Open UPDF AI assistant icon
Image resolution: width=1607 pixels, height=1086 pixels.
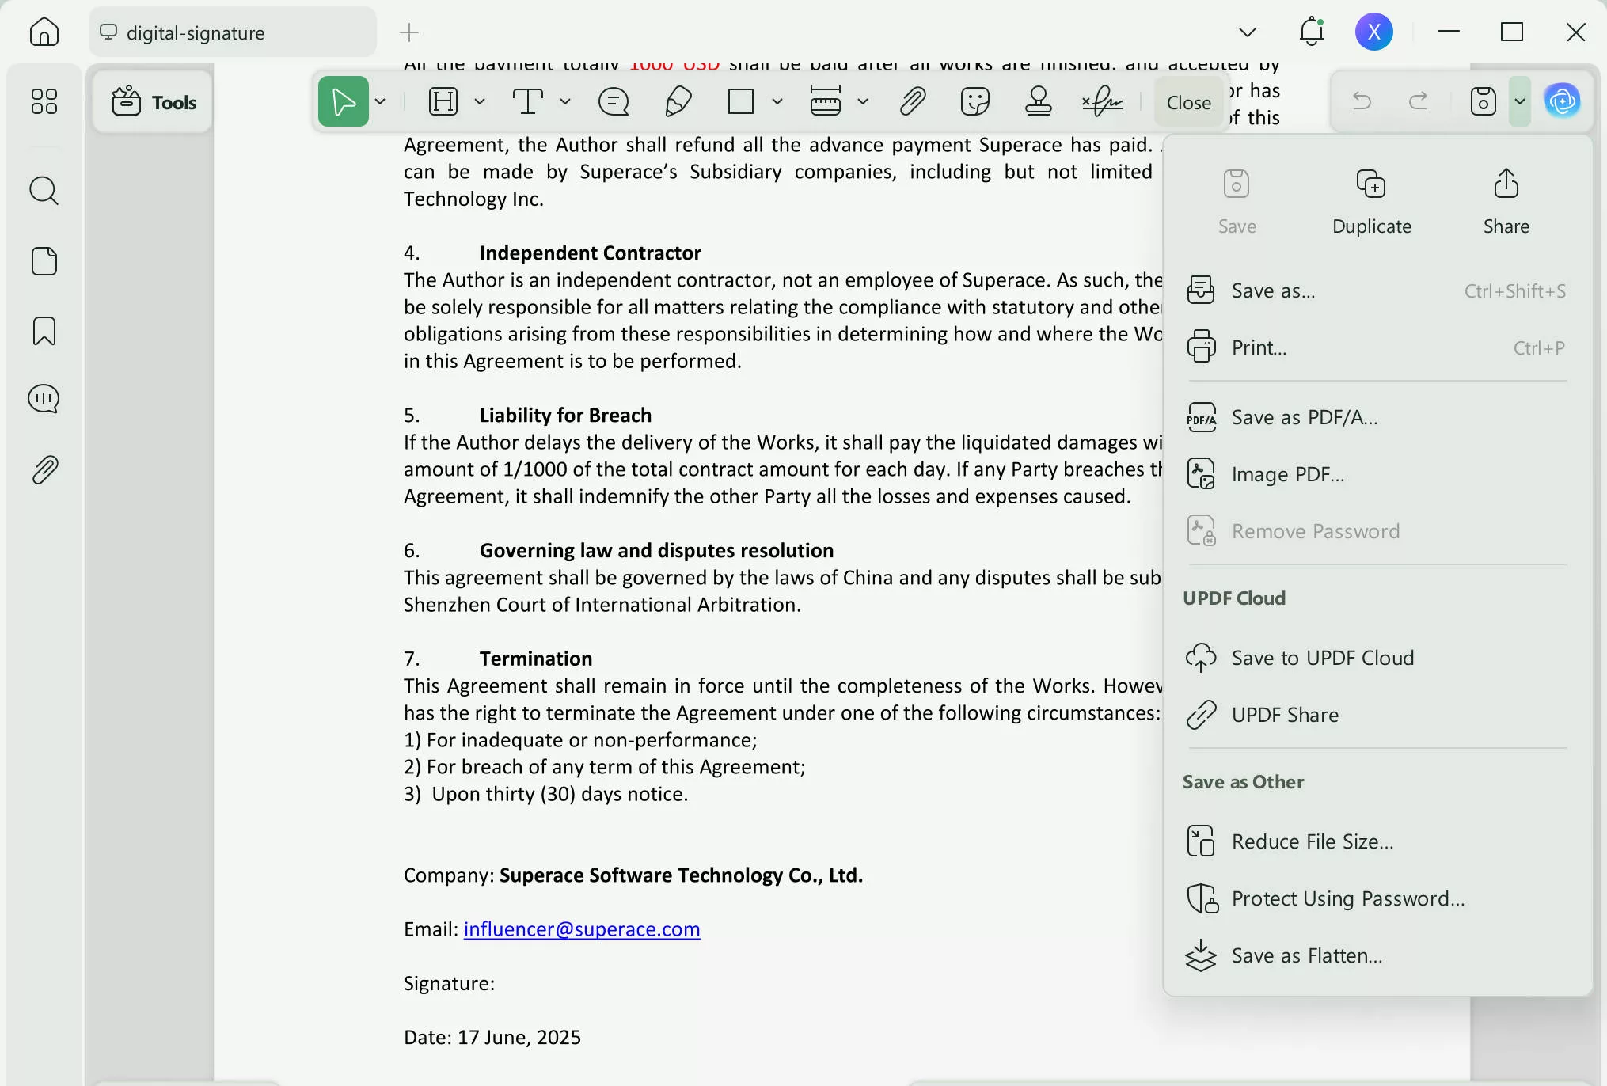[1562, 101]
